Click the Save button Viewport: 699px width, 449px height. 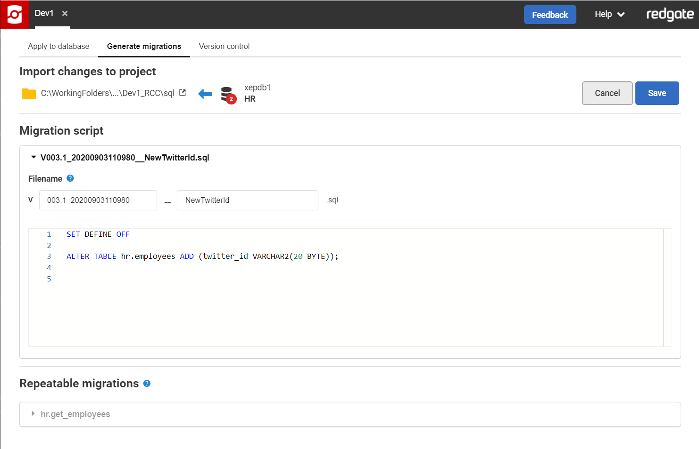pyautogui.click(x=657, y=93)
